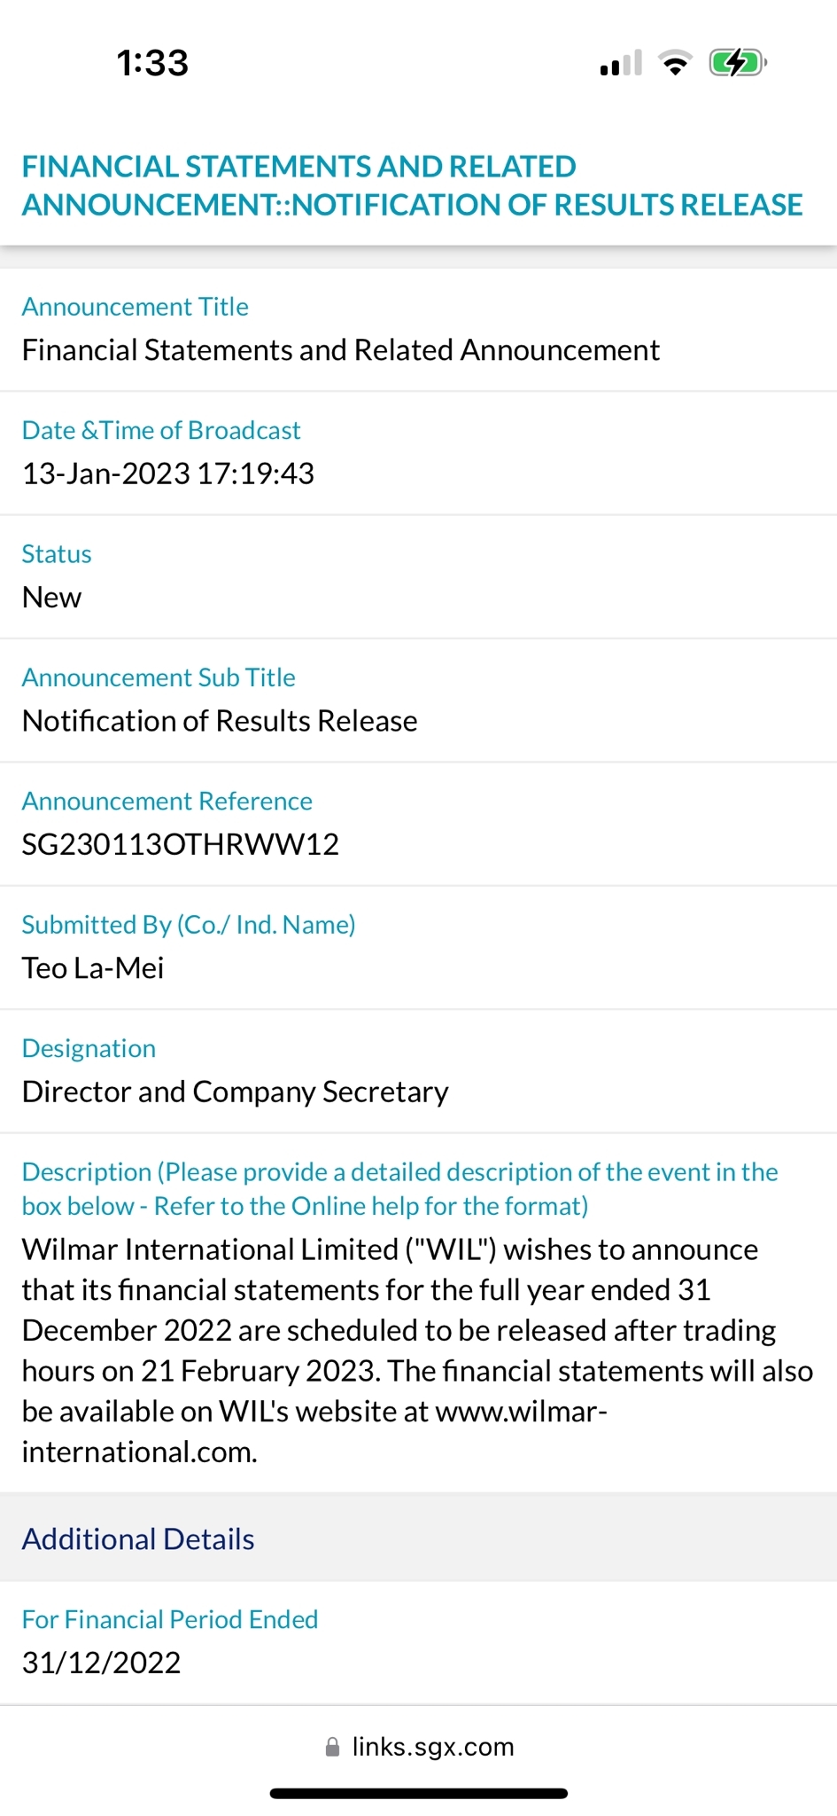
Task: Tap the Financial Statements page heading
Action: 412,185
